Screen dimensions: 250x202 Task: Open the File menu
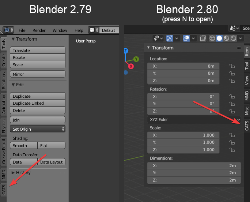coord(22,30)
